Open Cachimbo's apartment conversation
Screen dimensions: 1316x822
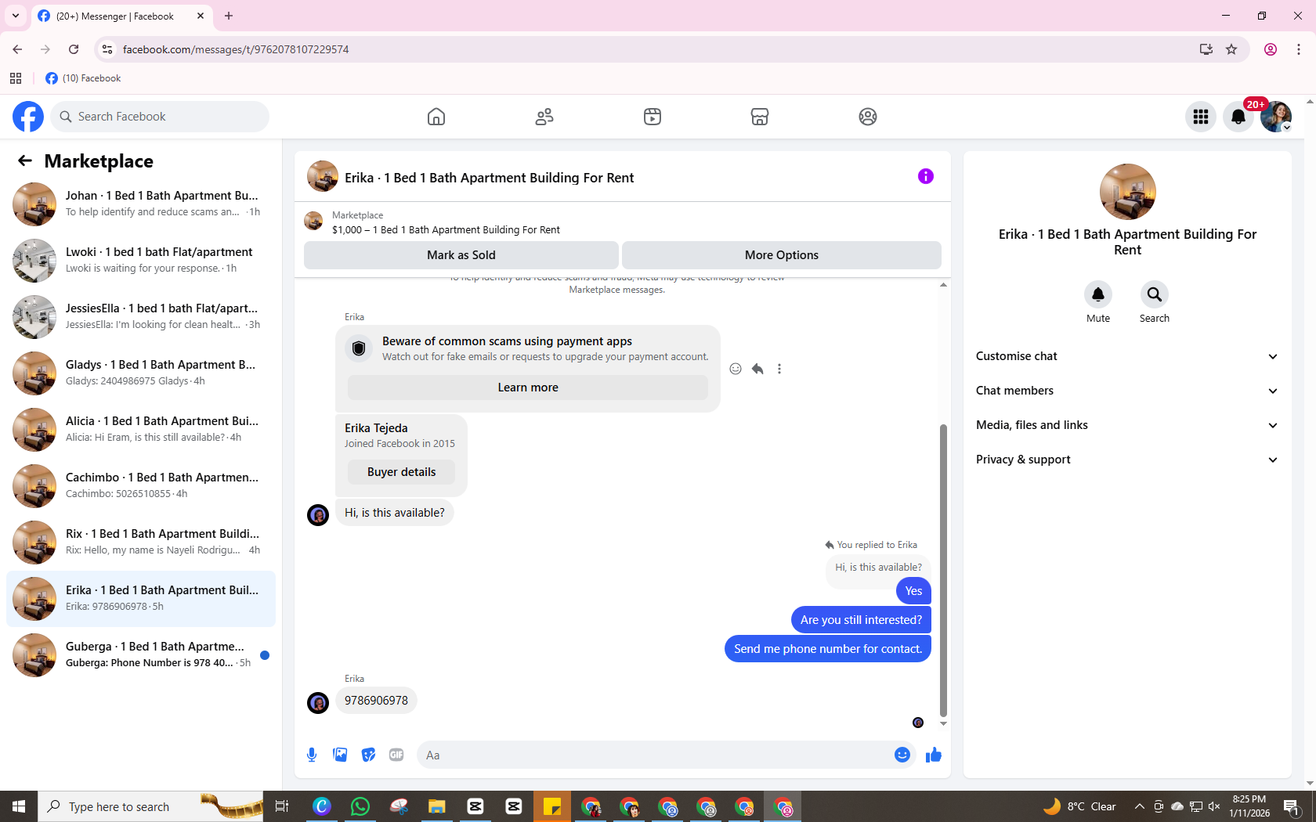[x=141, y=486]
